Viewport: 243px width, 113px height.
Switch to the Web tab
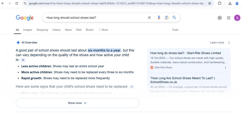(x=79, y=30)
